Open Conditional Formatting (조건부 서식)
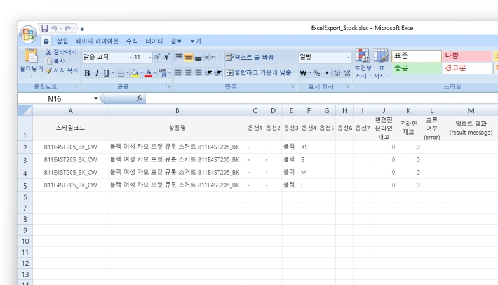 (x=363, y=57)
